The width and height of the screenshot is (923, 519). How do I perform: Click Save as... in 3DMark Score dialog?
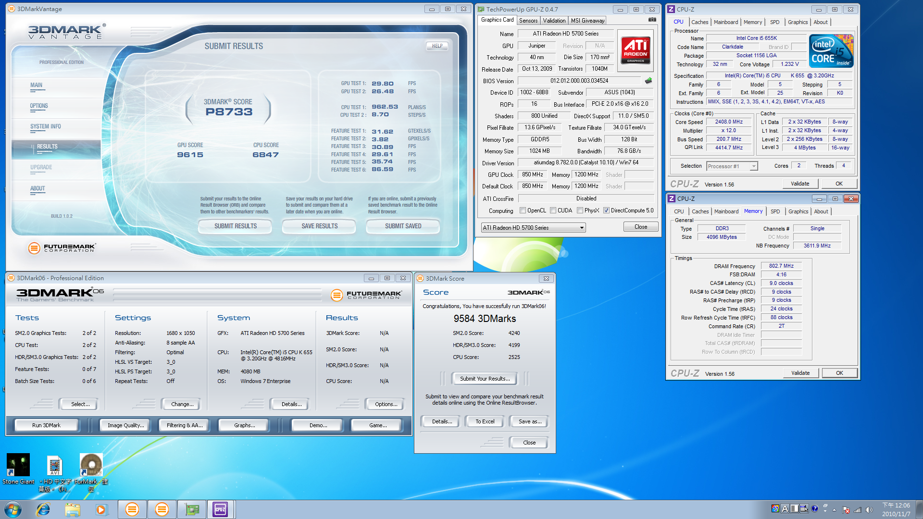point(530,421)
